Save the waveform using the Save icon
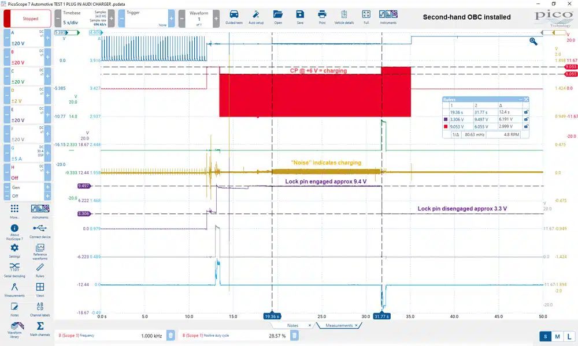Screen dimensions: 578x346 [300, 17]
